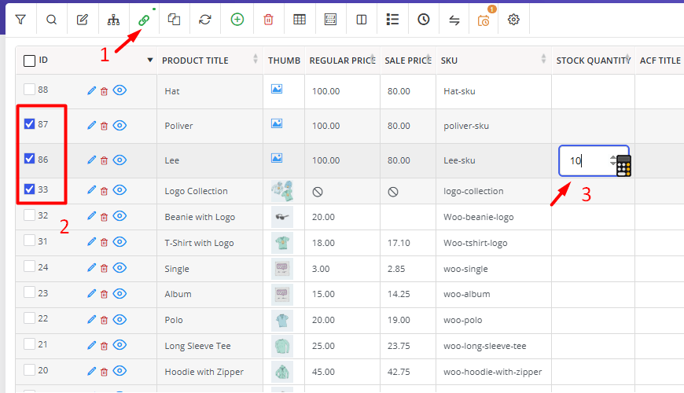Click the red trash toolbar icon
Viewport: 684px width, 393px height.
[x=269, y=20]
